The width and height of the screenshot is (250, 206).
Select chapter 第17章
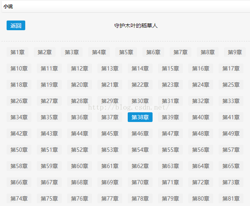click(x=231, y=69)
